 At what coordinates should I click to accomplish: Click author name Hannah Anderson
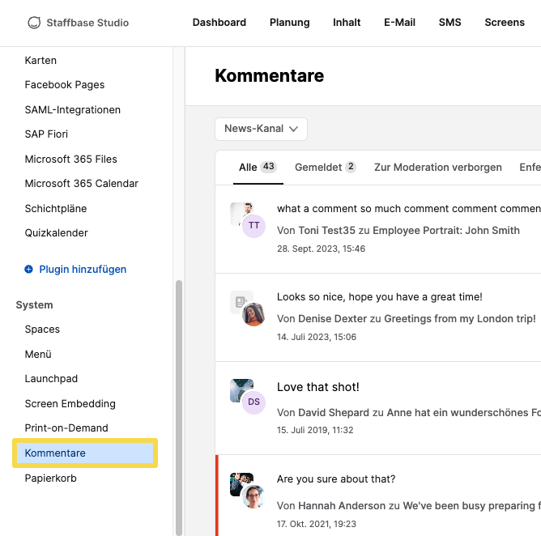coord(341,506)
